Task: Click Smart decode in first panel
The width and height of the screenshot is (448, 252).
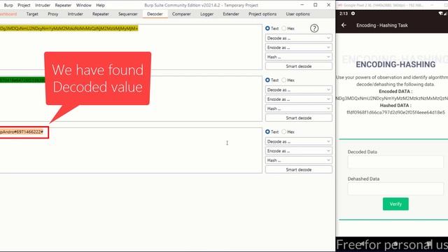Action: pos(299,66)
